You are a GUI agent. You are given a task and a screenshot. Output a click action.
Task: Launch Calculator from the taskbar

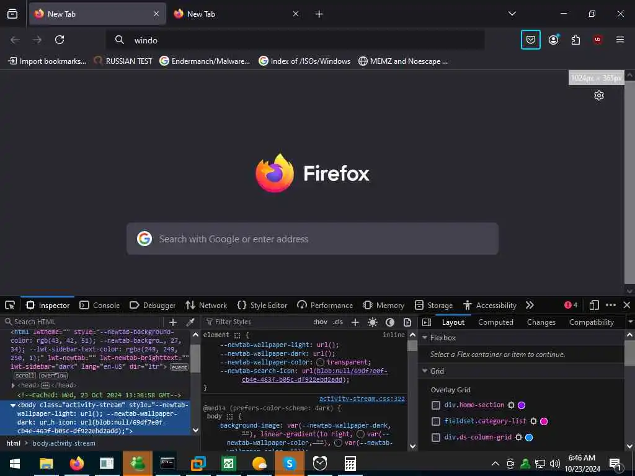coord(350,464)
